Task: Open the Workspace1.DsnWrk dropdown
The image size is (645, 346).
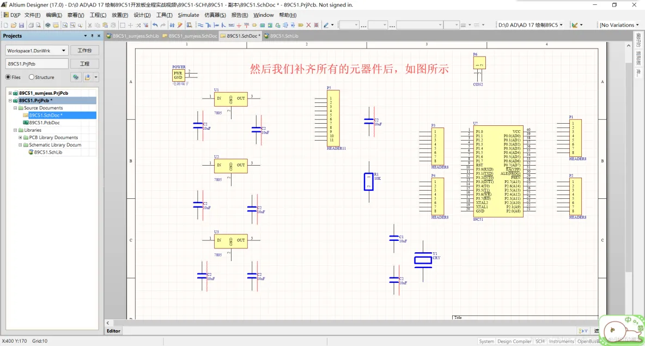Action: point(63,51)
